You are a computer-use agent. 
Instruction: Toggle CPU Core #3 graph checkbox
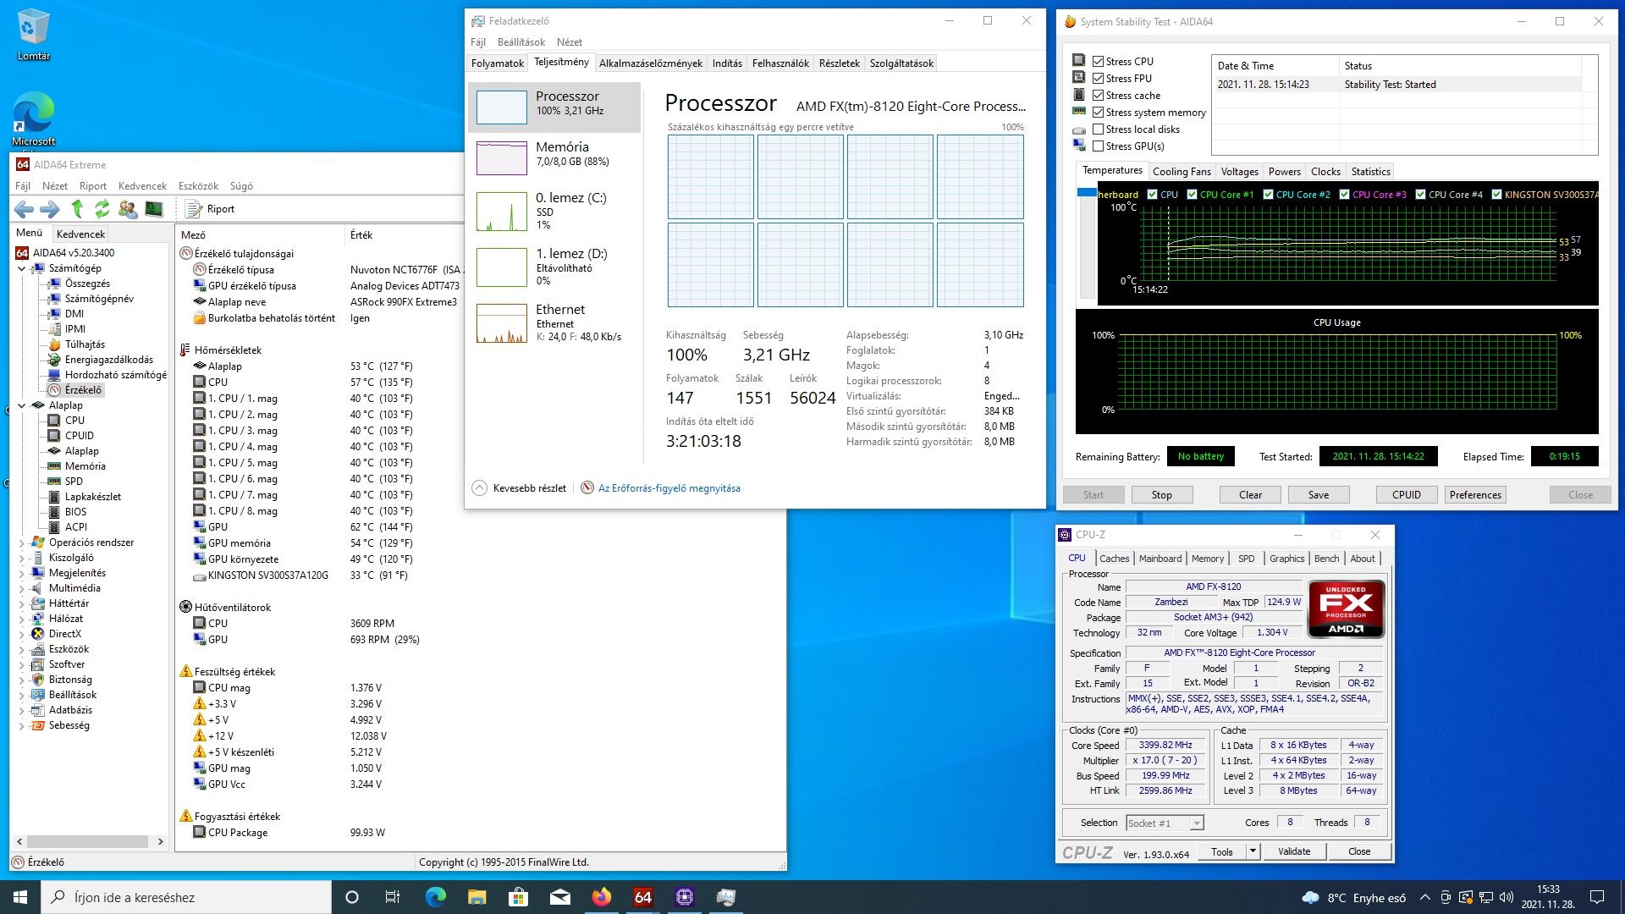[x=1344, y=195]
